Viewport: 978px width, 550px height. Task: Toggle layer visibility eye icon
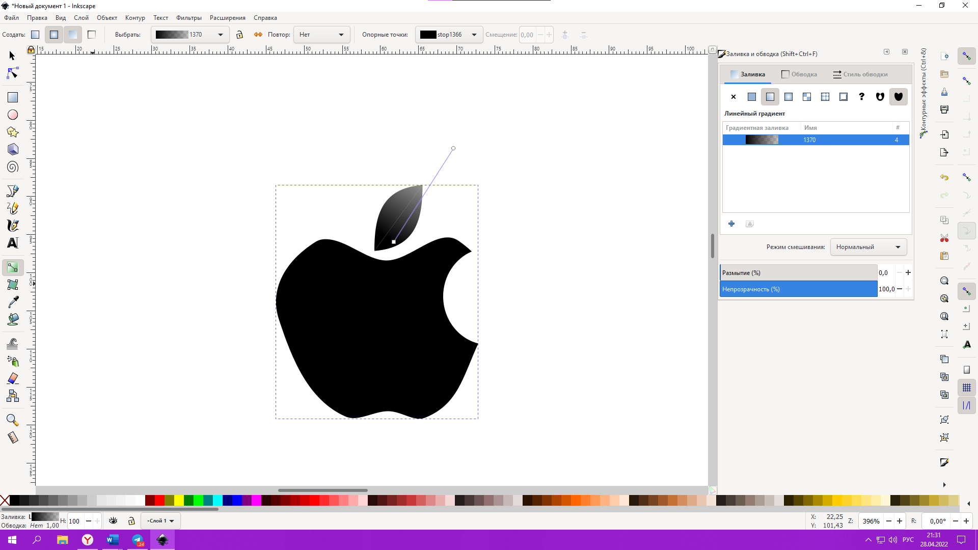113,521
